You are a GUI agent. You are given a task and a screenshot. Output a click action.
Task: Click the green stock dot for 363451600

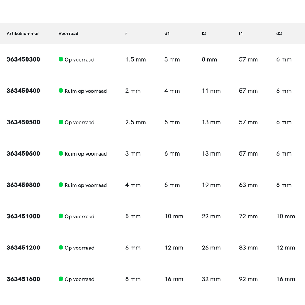point(61,279)
